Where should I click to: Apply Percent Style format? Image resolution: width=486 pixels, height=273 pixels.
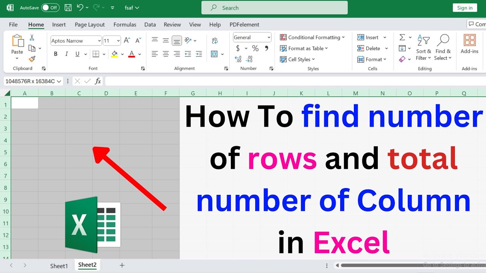point(255,48)
